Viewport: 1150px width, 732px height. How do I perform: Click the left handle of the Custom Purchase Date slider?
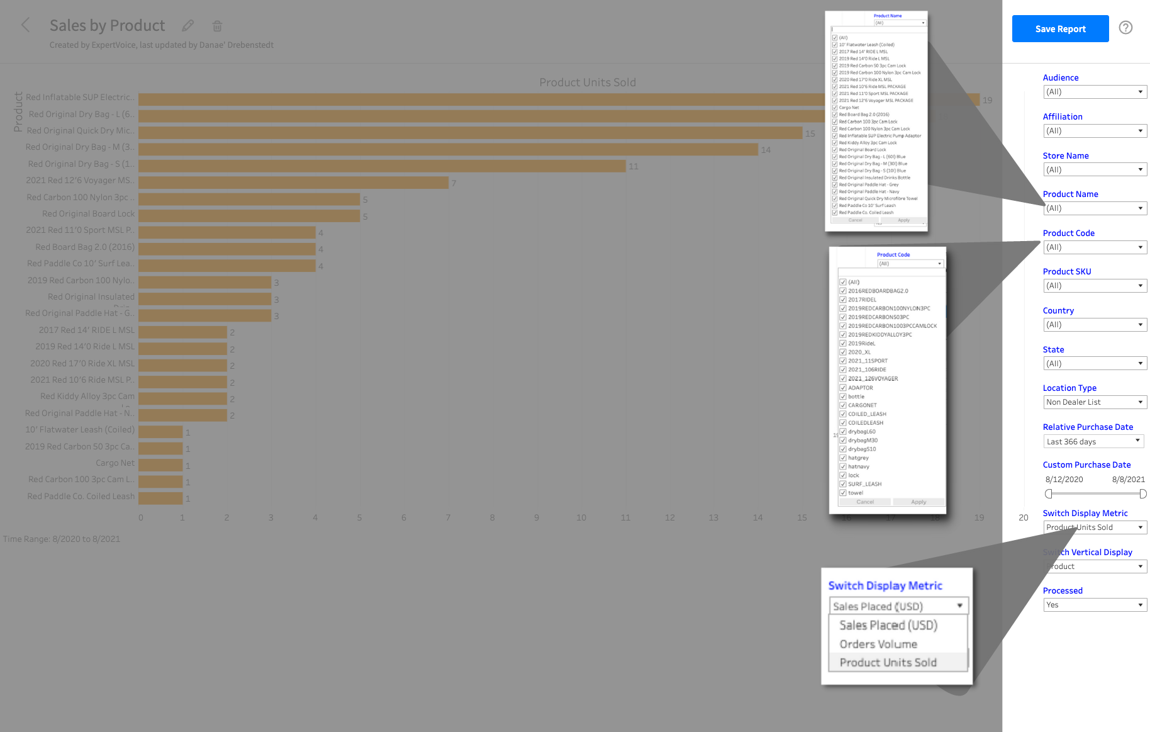(1048, 494)
